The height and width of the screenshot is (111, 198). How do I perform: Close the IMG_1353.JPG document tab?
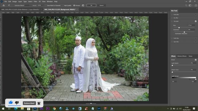pos(41,10)
